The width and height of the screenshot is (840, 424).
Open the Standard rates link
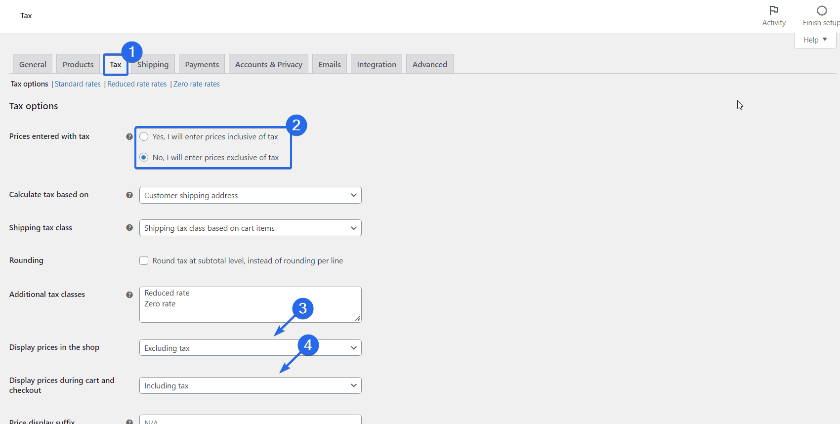point(78,84)
